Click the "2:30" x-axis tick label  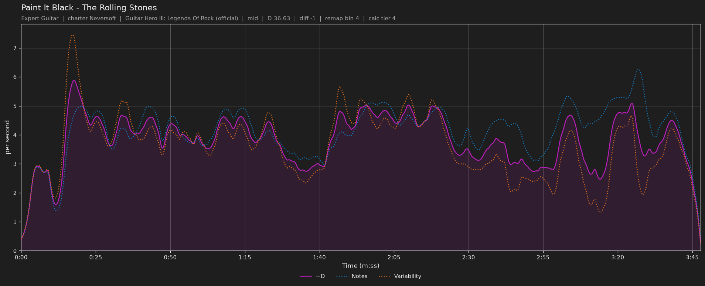(469, 257)
